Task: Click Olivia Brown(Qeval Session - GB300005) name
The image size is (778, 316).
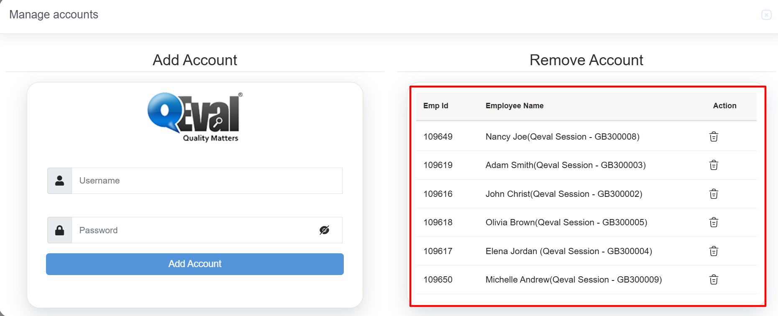Action: click(566, 222)
